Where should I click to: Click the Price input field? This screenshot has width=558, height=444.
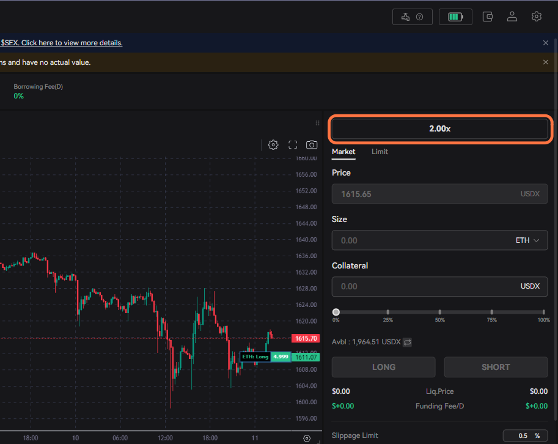pos(439,194)
